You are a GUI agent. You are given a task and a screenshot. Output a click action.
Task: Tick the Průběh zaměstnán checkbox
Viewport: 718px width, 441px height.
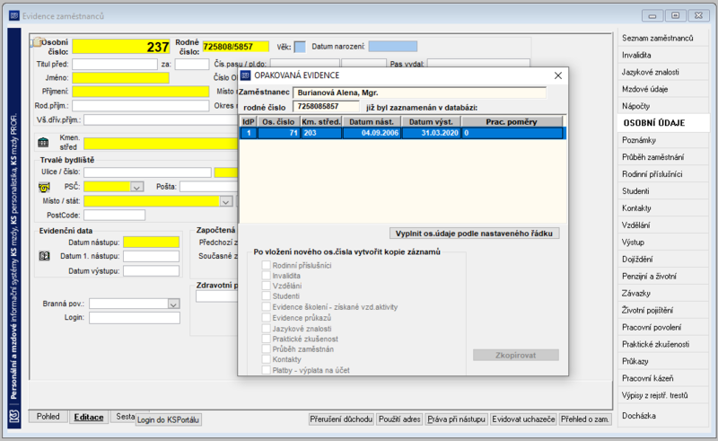coord(266,348)
